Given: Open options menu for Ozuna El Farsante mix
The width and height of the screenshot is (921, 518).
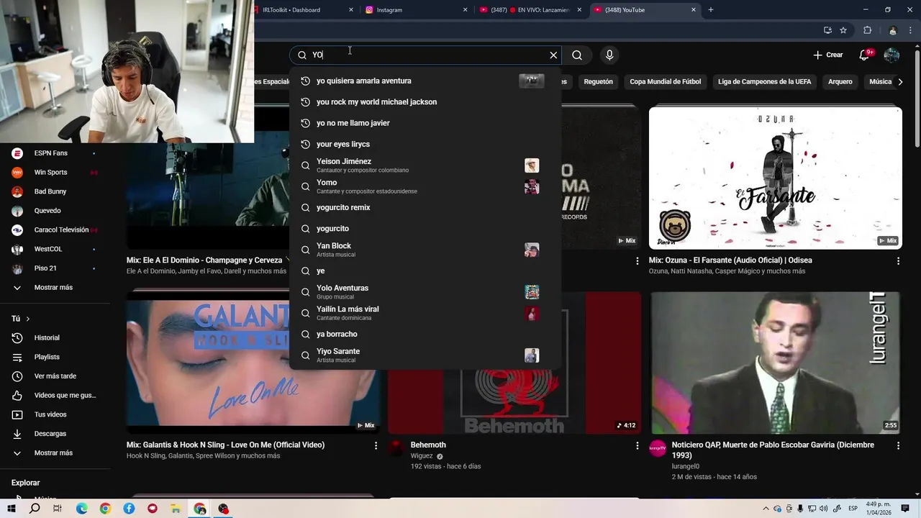Looking at the screenshot, I should point(897,261).
